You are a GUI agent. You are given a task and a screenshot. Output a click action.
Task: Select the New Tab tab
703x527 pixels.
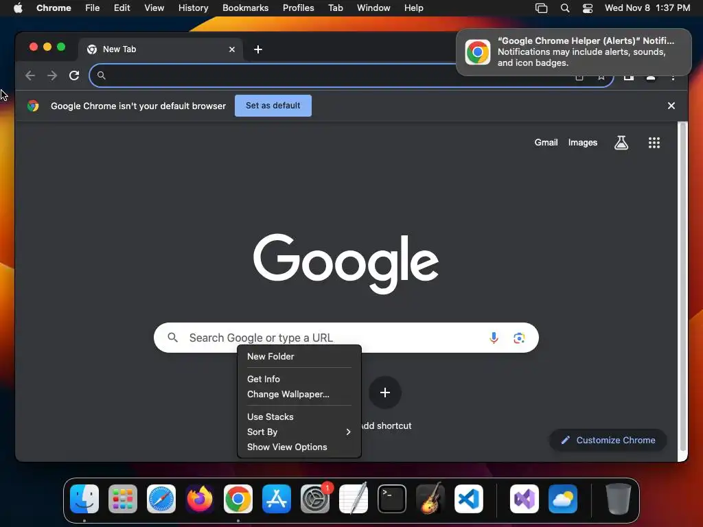[161, 49]
